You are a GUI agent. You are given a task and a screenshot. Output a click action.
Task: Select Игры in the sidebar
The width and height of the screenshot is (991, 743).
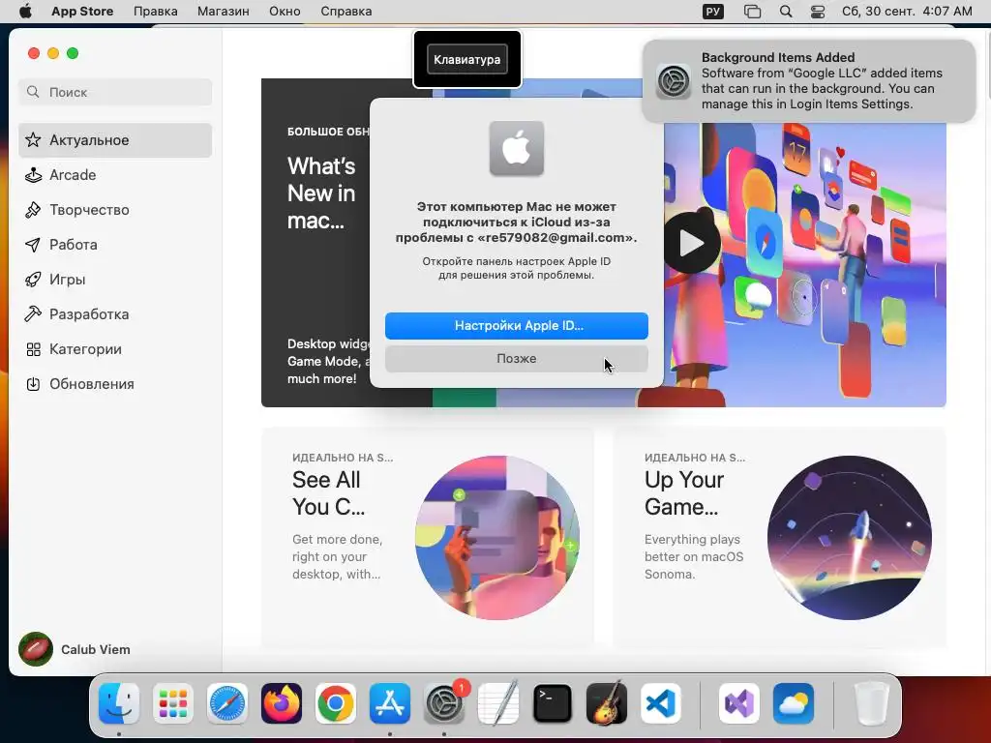click(x=115, y=280)
